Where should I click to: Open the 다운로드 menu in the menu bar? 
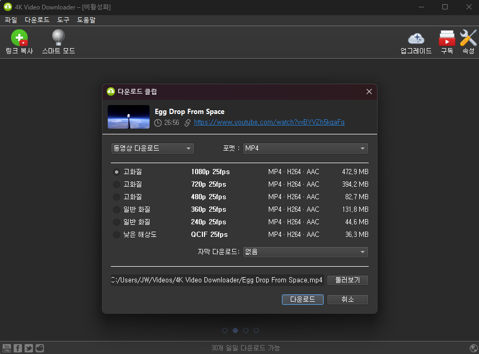click(37, 20)
